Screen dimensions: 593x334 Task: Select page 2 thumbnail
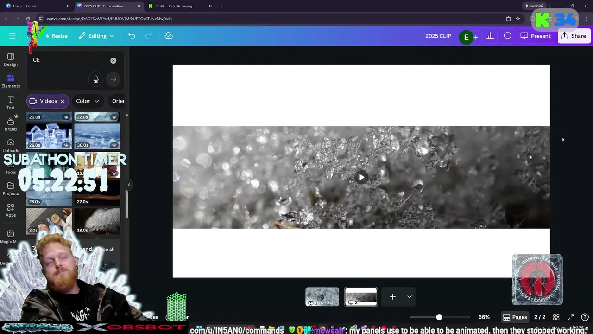[x=361, y=297]
